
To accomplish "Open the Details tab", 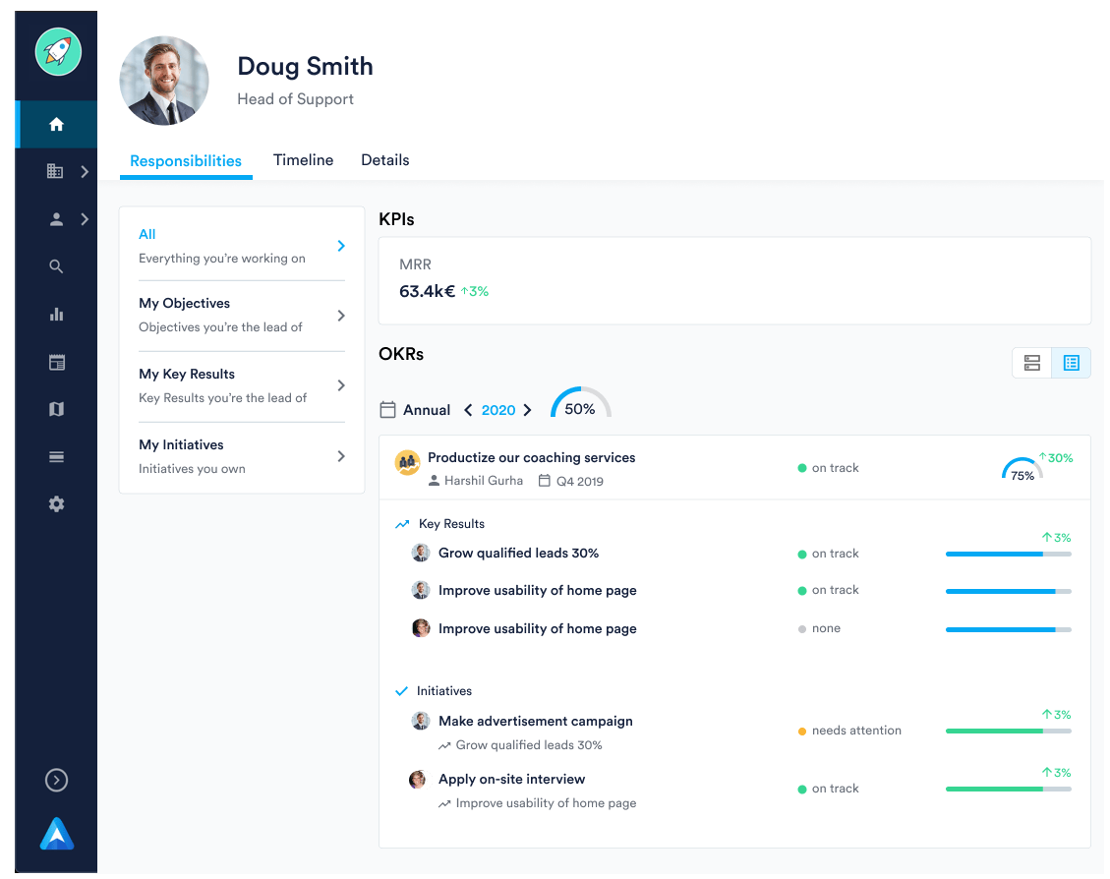I will (x=385, y=160).
